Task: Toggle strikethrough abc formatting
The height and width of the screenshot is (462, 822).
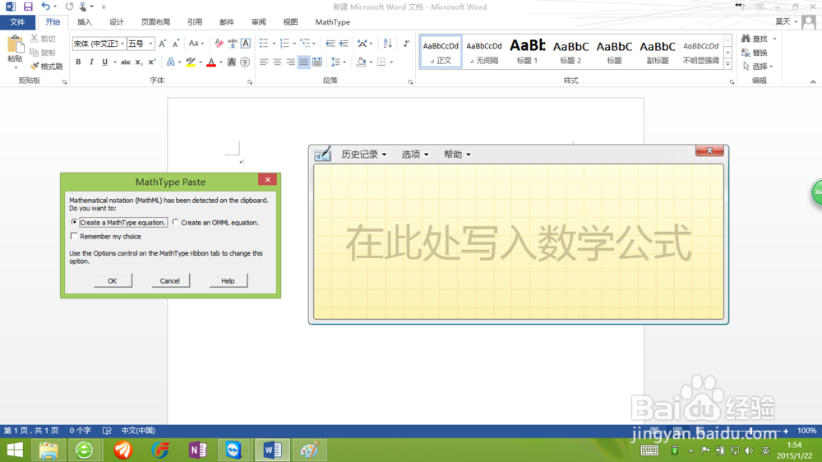Action: [x=125, y=62]
